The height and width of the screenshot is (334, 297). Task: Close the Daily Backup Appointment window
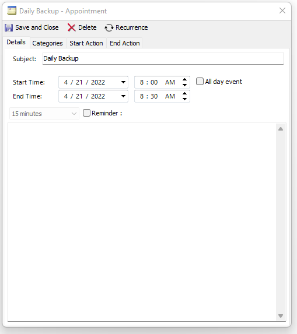[282, 10]
